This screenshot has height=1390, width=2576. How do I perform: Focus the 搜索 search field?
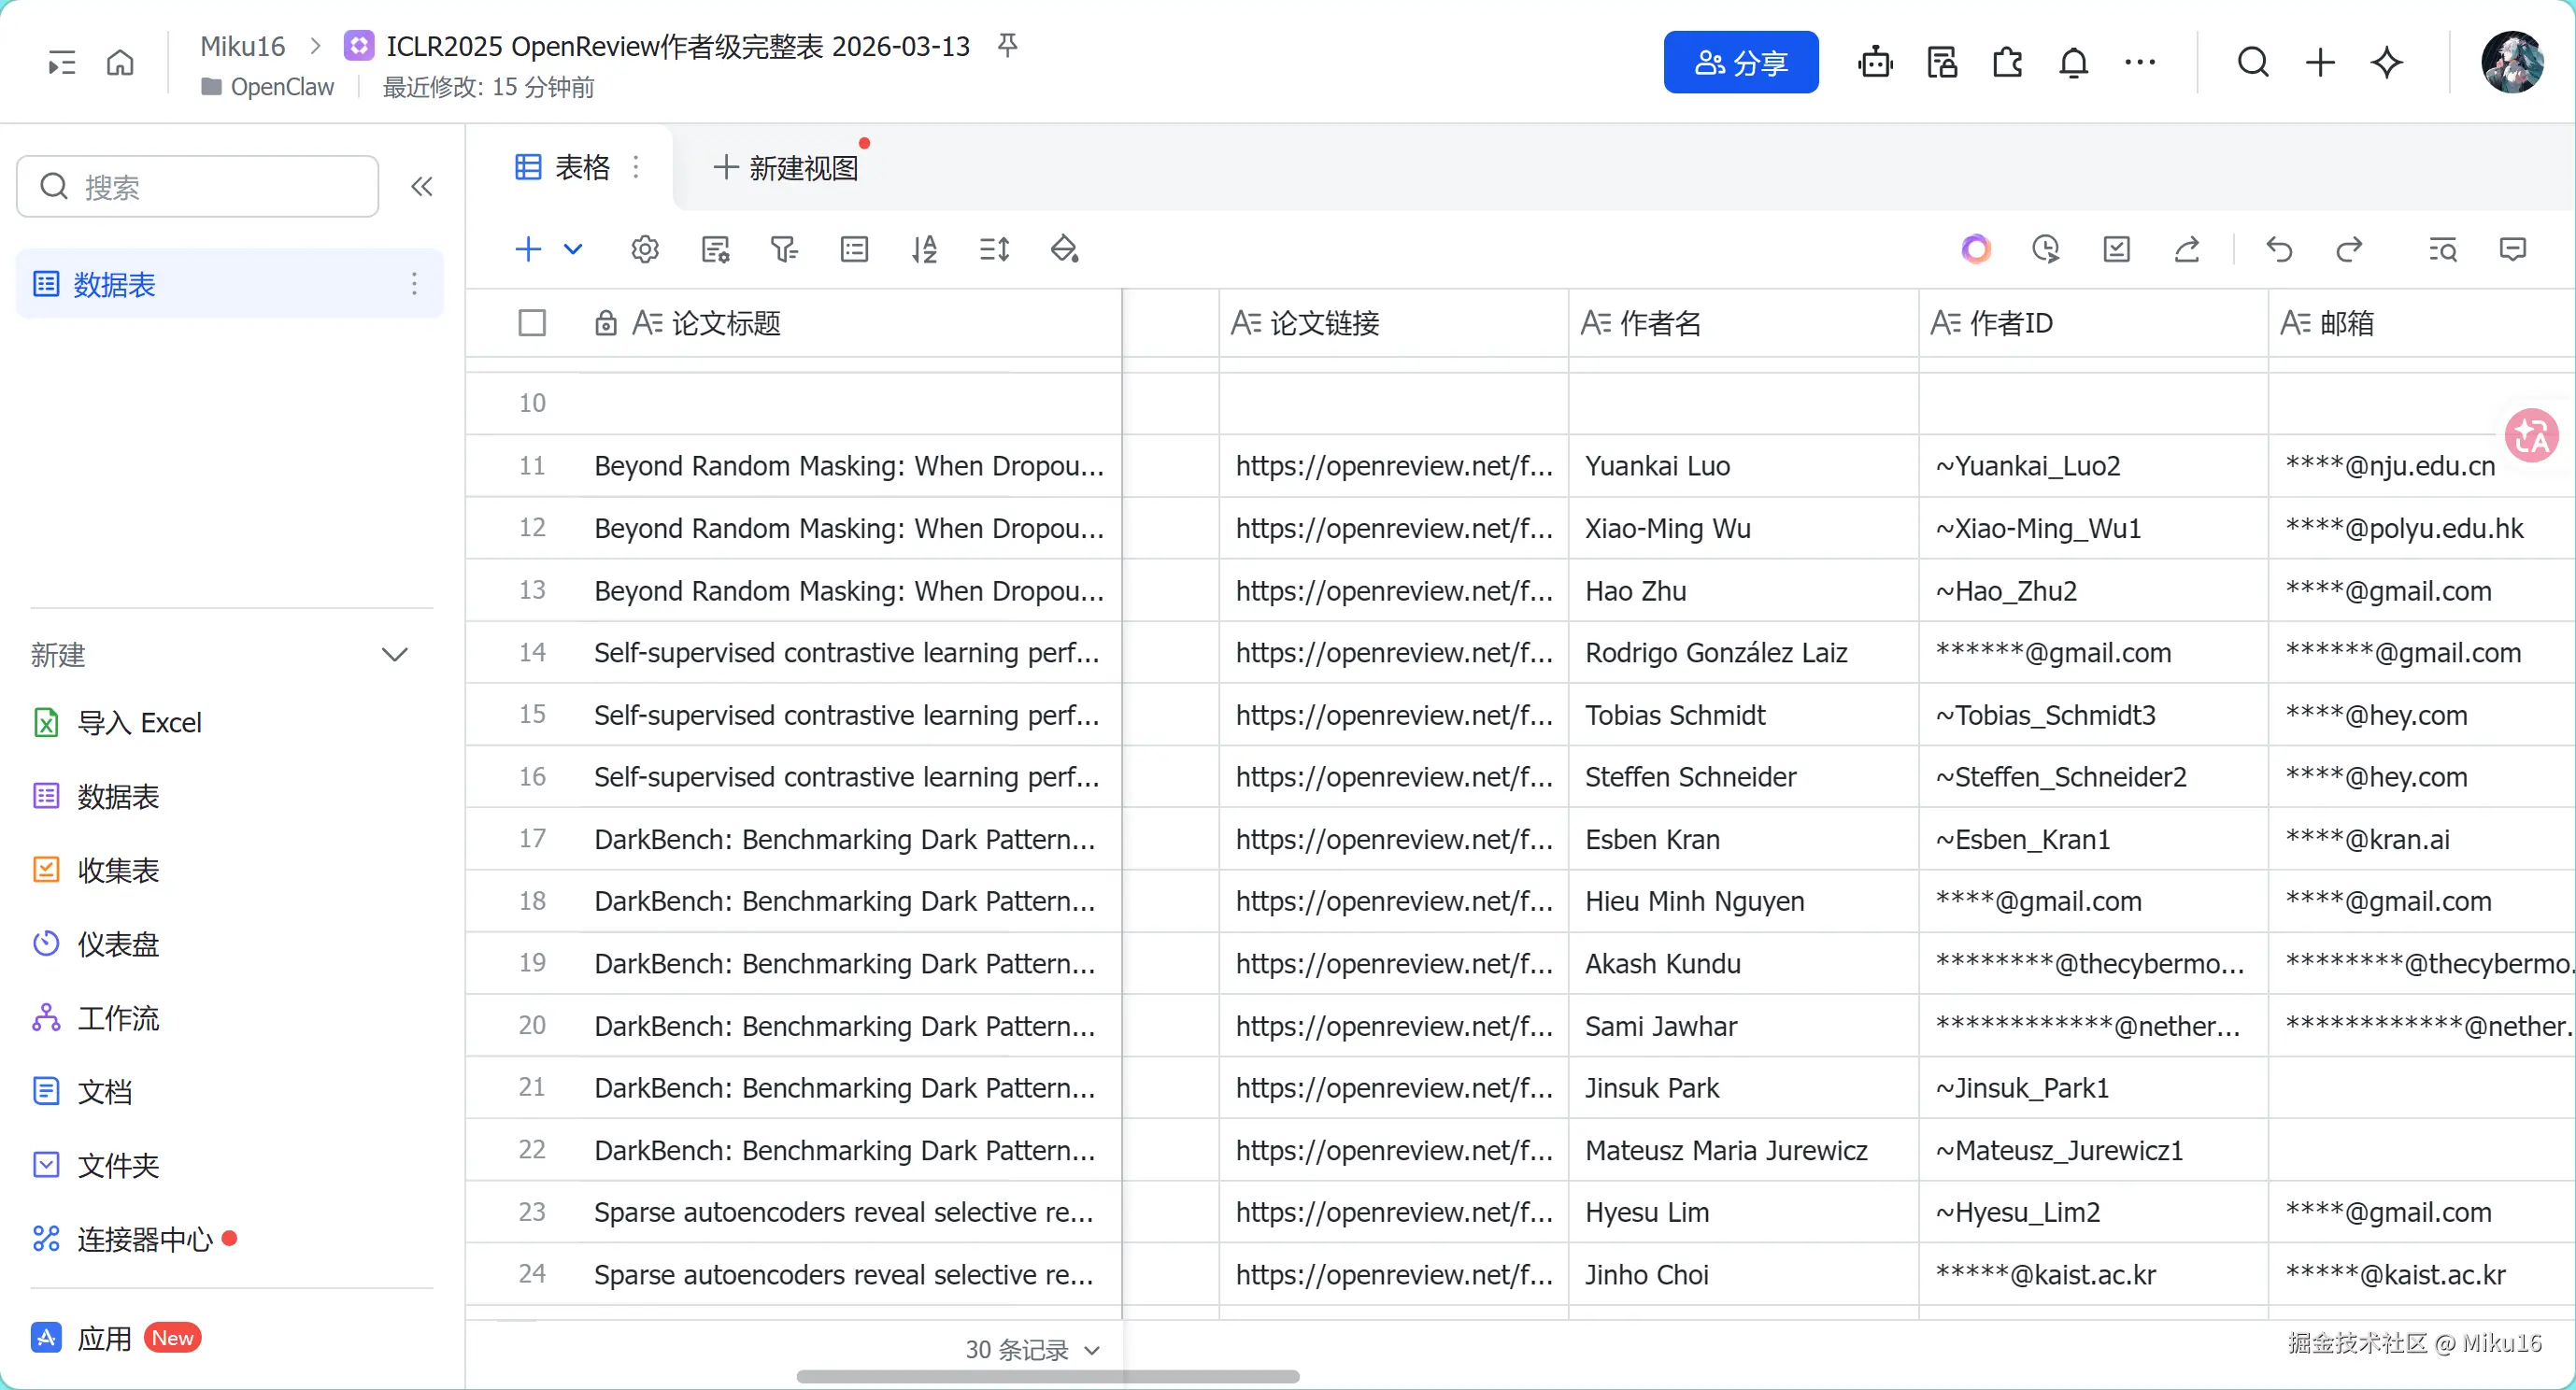(x=198, y=186)
